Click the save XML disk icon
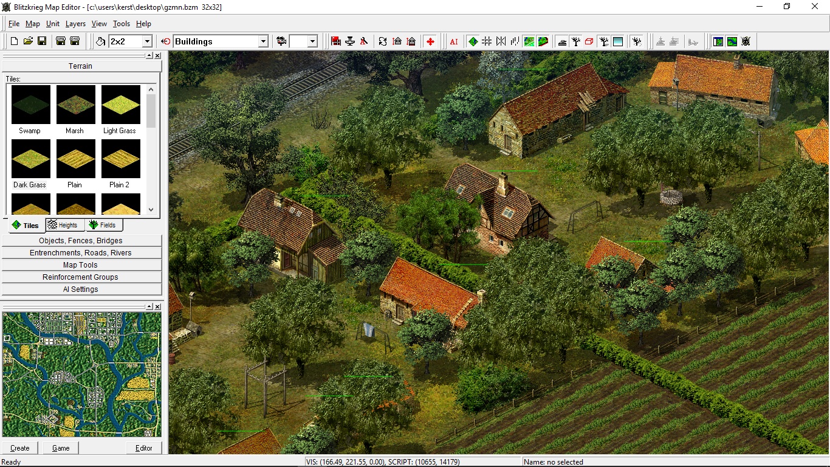830x467 pixels. (x=61, y=41)
